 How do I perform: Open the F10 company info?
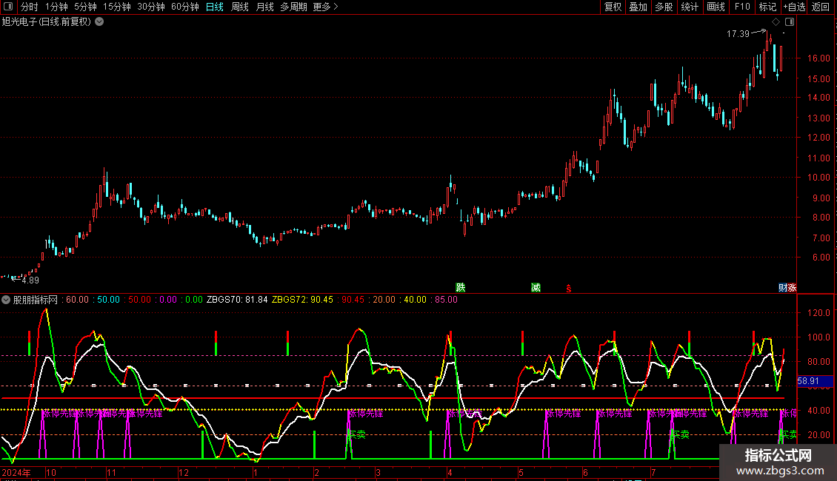(x=742, y=7)
